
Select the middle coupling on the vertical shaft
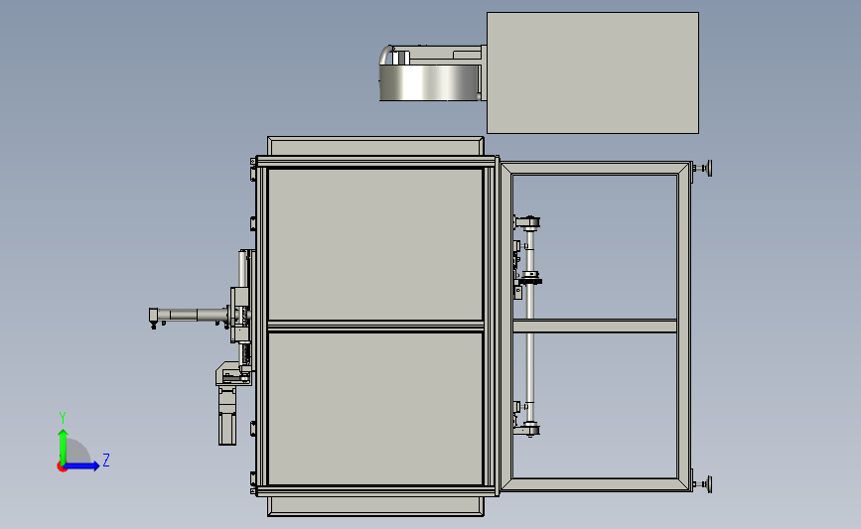(x=530, y=278)
